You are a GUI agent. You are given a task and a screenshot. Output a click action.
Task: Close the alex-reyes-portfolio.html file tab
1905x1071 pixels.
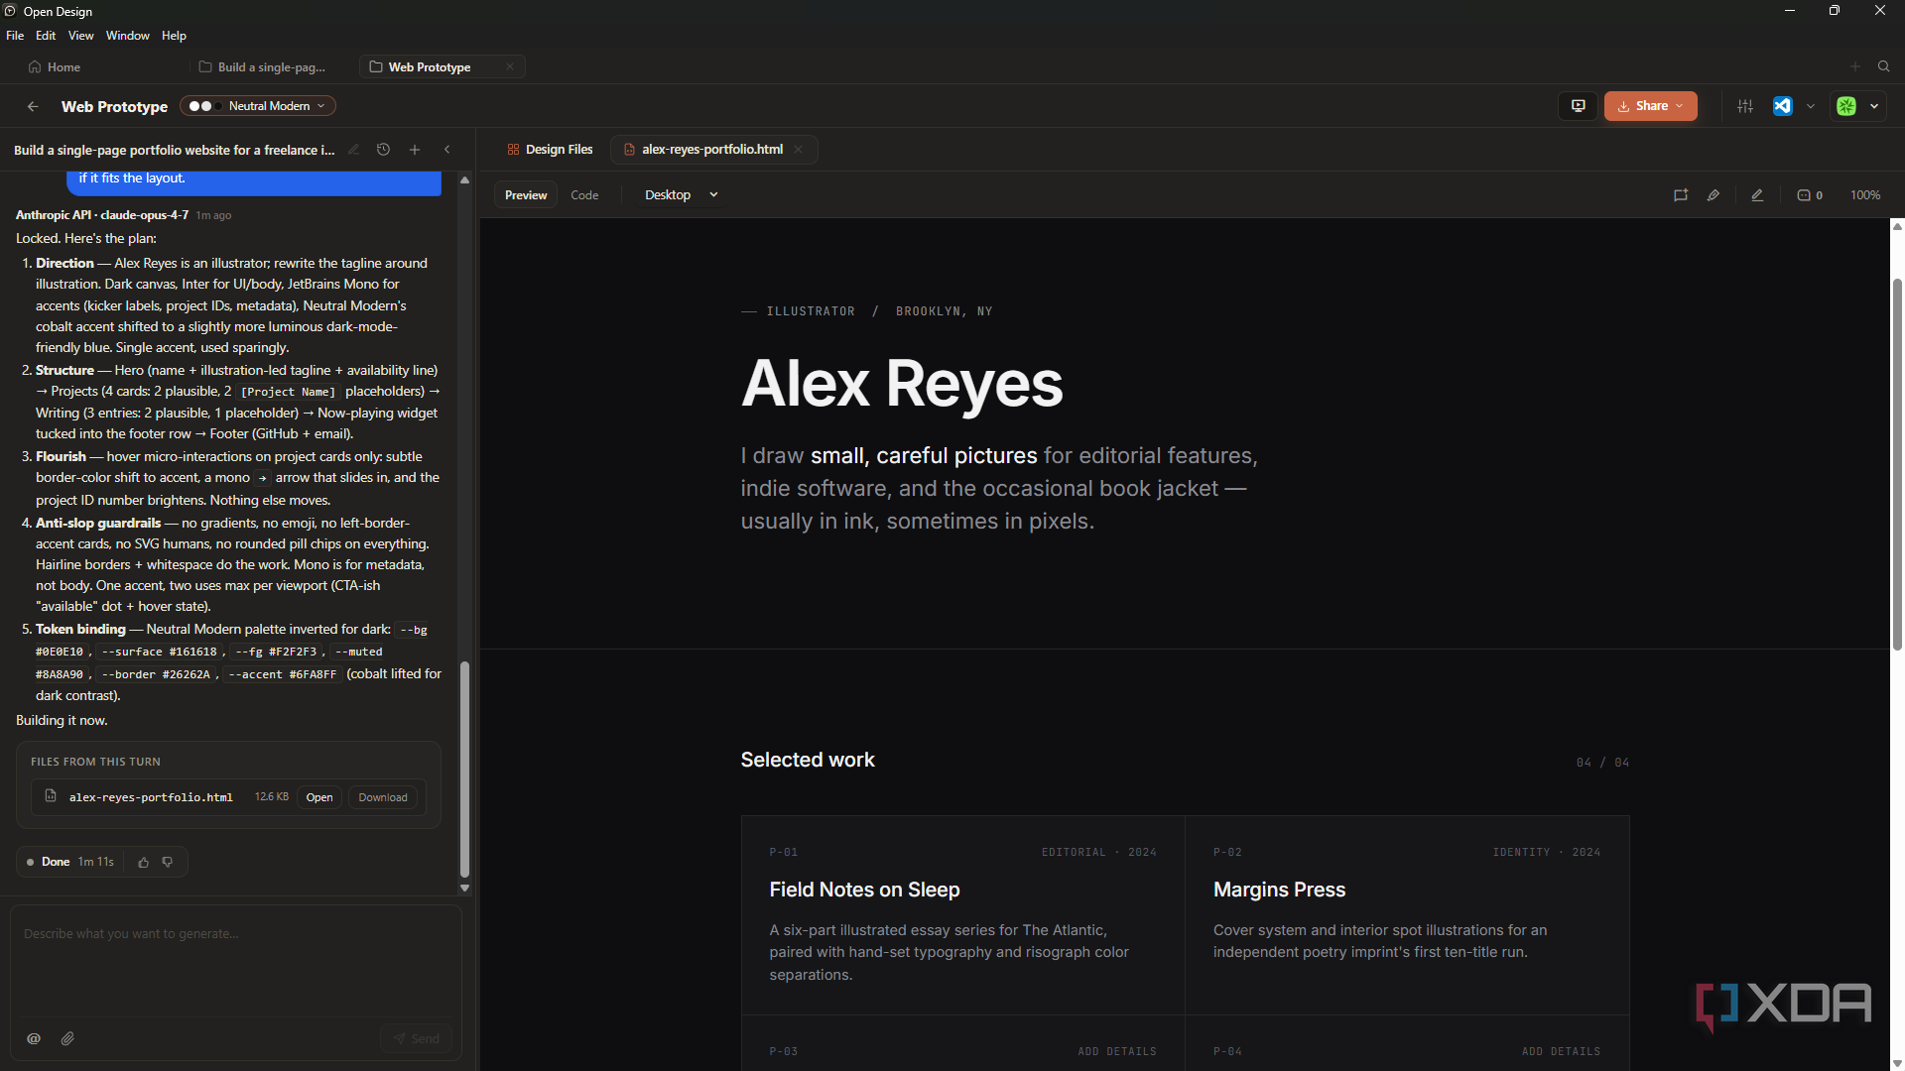(798, 150)
